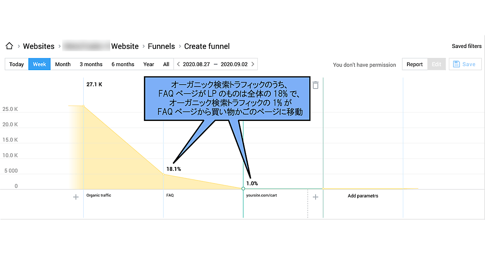Go to Funnels breadcrumb link
Image resolution: width=485 pixels, height=254 pixels.
[x=161, y=46]
